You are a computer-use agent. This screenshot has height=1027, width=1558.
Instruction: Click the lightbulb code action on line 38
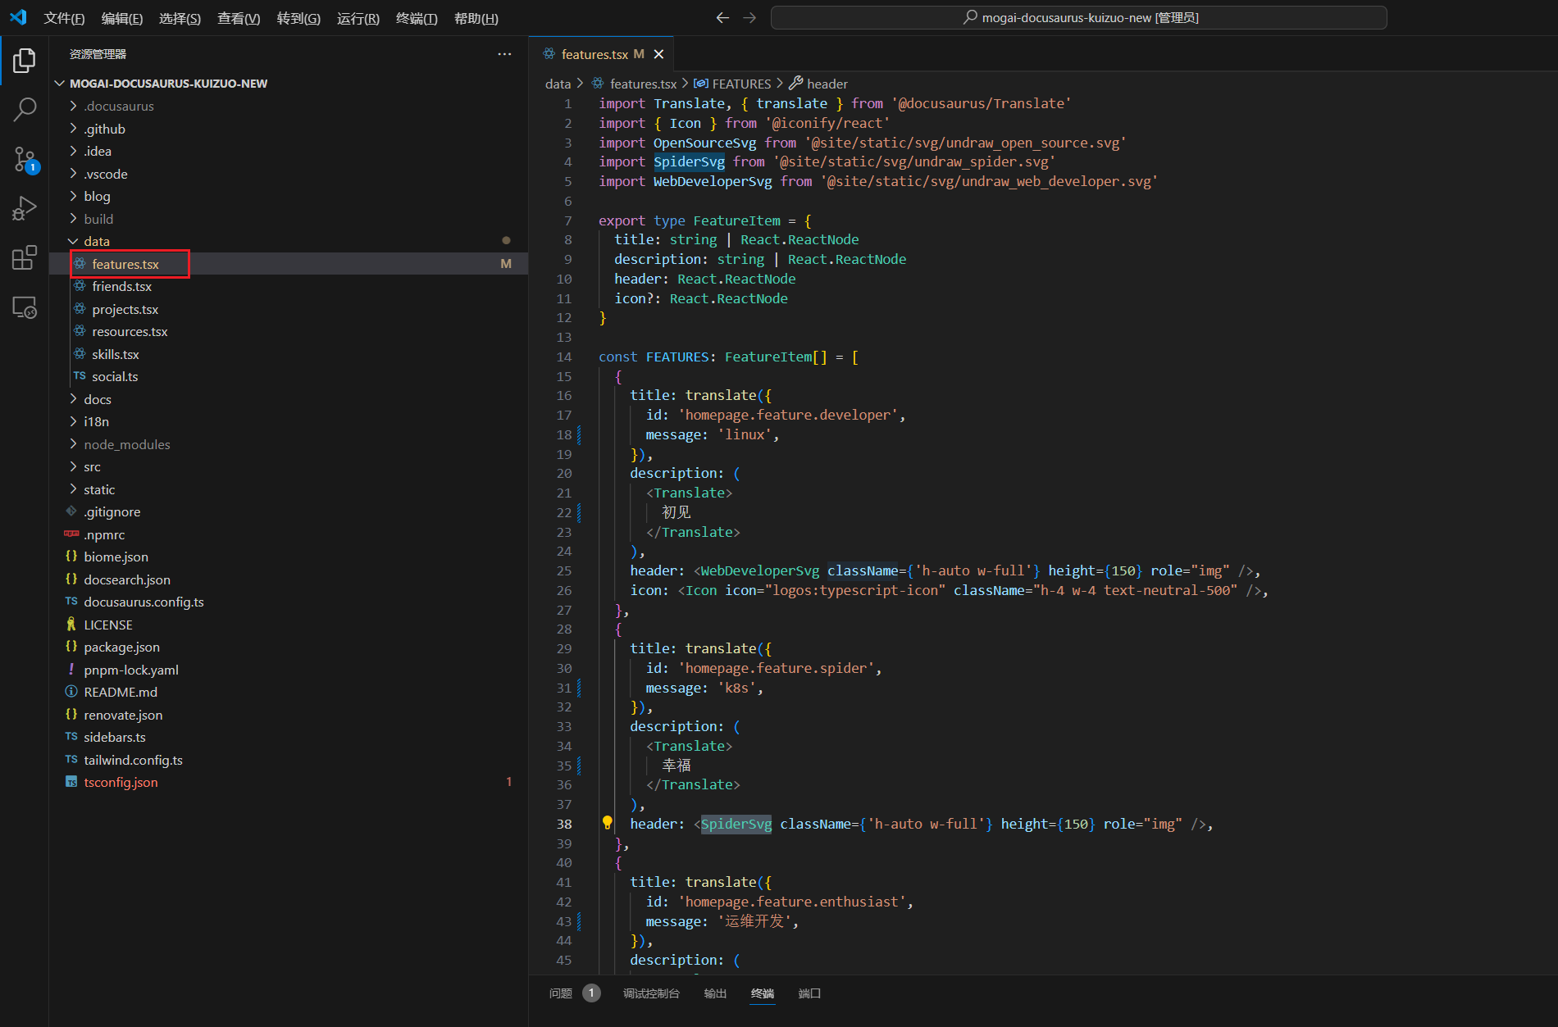click(607, 823)
